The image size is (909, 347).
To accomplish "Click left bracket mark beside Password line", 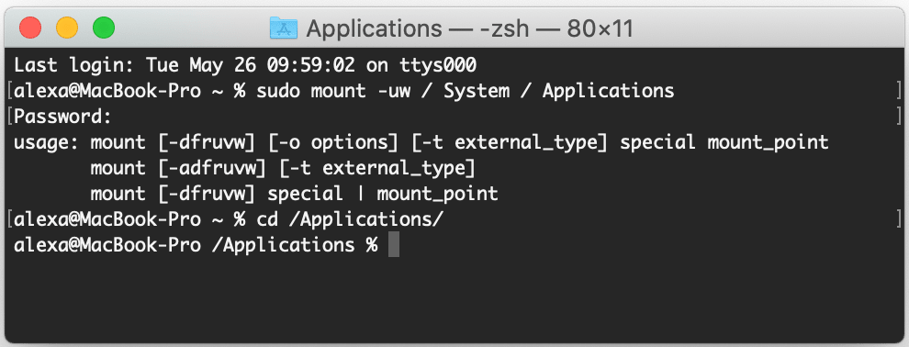I will coord(10,117).
